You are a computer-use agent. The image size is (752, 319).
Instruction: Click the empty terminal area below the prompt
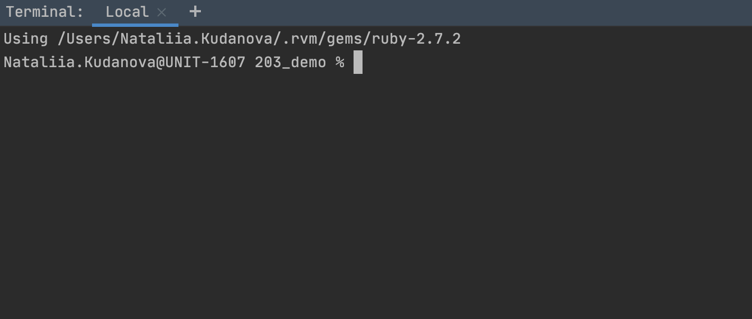click(x=376, y=196)
